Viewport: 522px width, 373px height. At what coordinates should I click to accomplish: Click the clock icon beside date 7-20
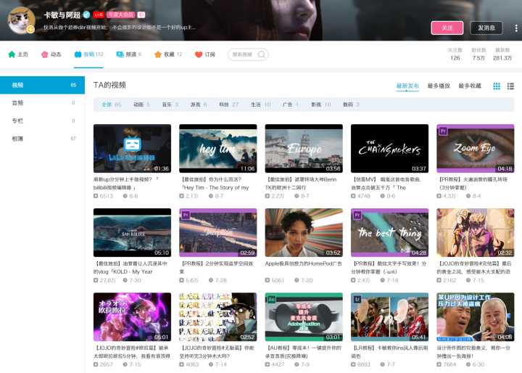pos(297,280)
